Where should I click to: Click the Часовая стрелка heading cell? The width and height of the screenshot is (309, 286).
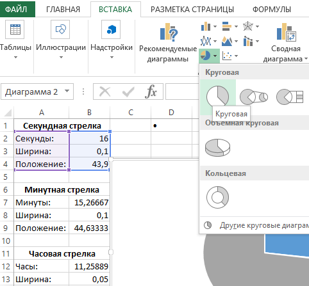point(62,253)
